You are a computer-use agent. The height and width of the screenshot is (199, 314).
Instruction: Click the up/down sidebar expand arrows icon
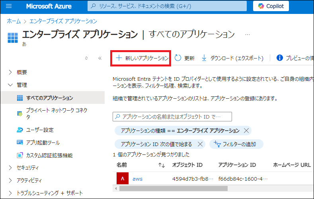pos(86,58)
